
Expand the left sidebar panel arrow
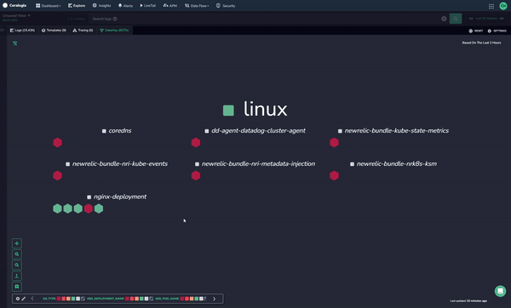tap(3, 30)
